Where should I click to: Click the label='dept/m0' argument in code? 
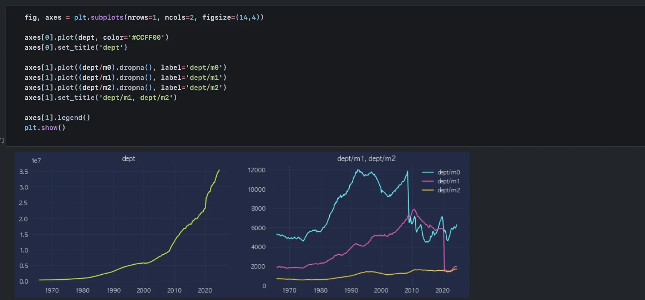[193, 67]
